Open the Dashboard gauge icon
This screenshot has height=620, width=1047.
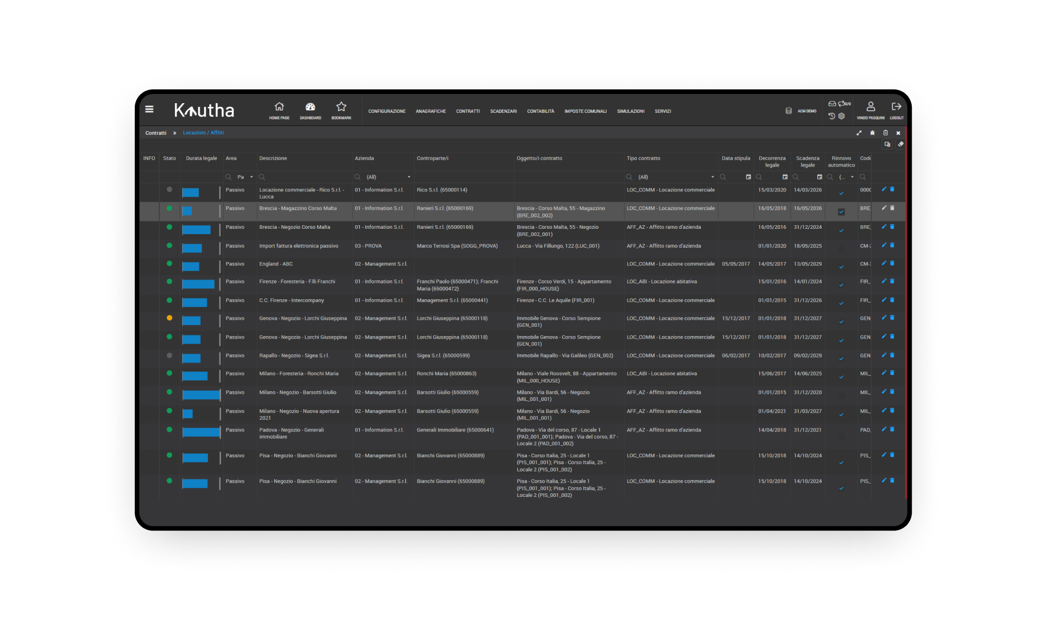pyautogui.click(x=310, y=107)
